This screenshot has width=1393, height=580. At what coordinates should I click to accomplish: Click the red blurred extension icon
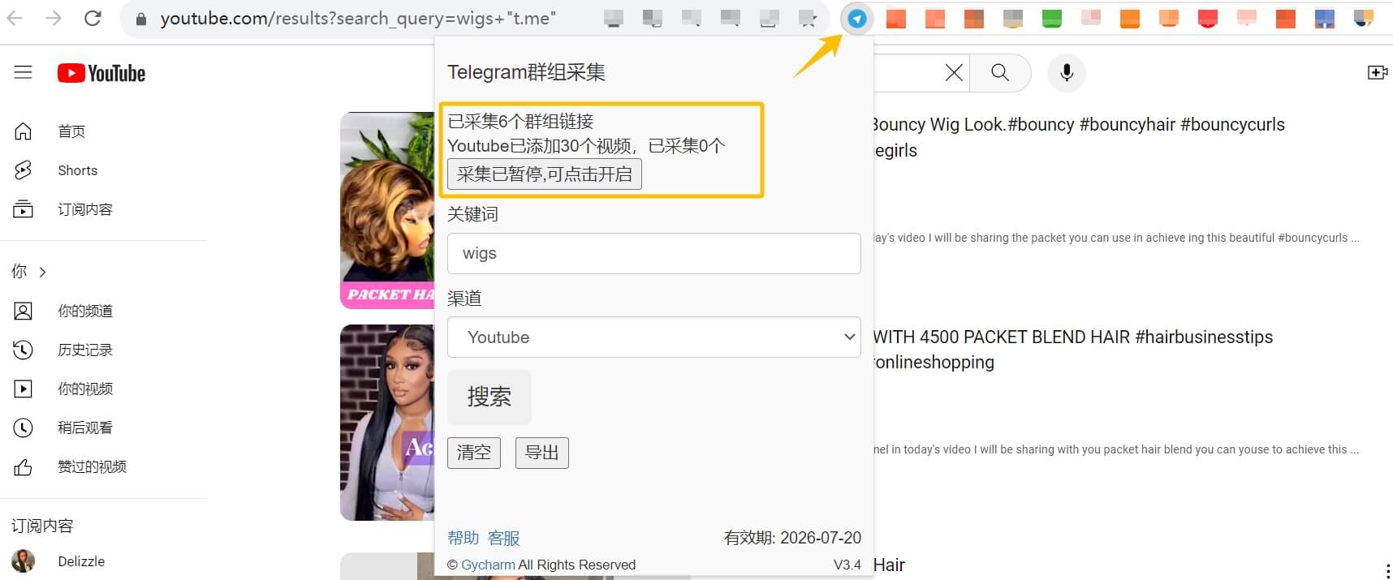(x=1208, y=18)
